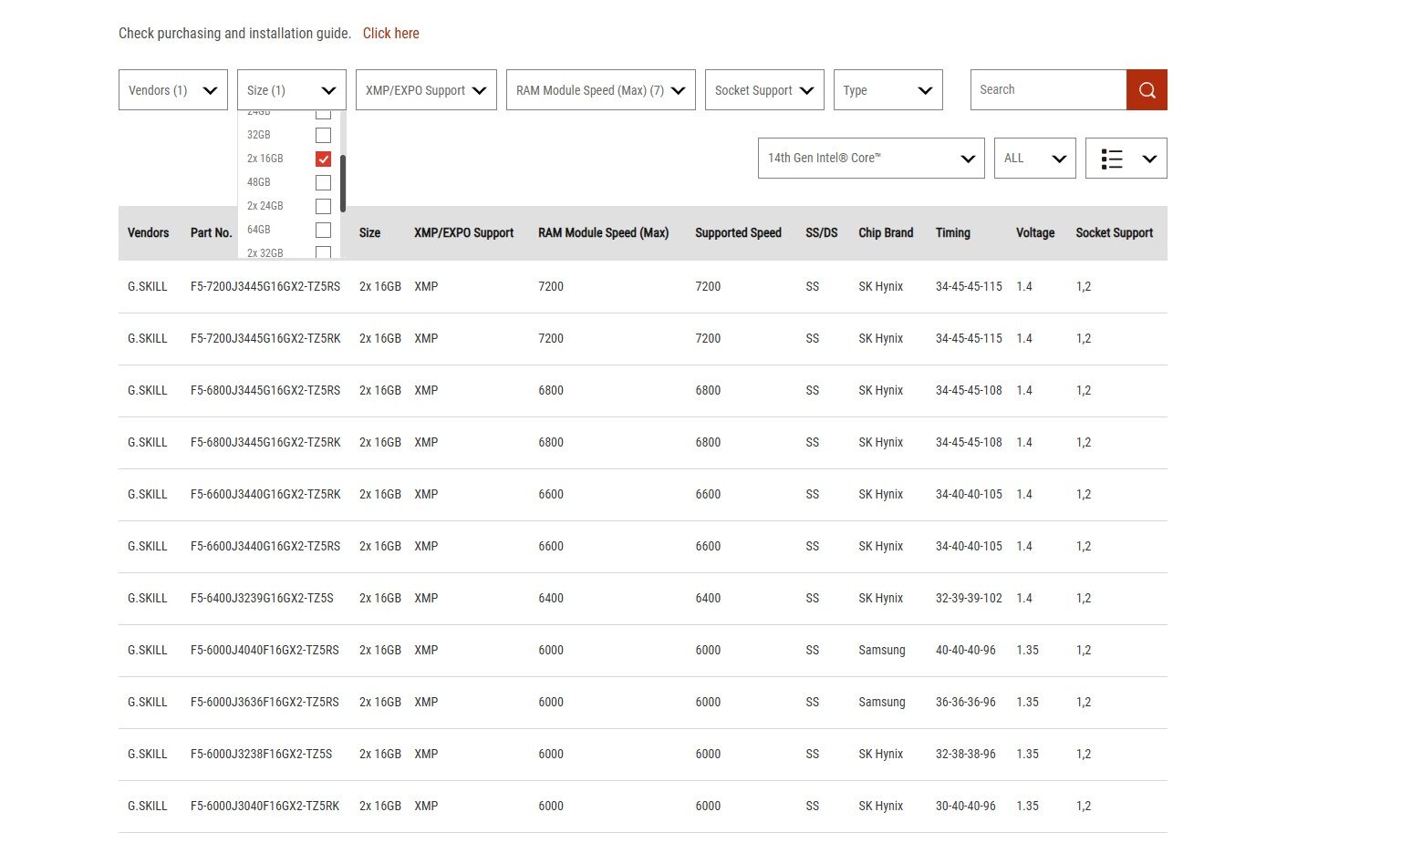1401x853 pixels.
Task: Select part F5-6000J3040F16GX2-TZ5RK
Action: pos(265,807)
